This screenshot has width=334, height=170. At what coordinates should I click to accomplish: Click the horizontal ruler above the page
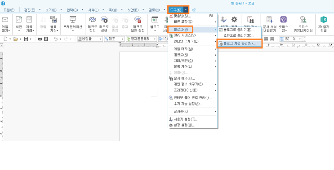point(227,44)
